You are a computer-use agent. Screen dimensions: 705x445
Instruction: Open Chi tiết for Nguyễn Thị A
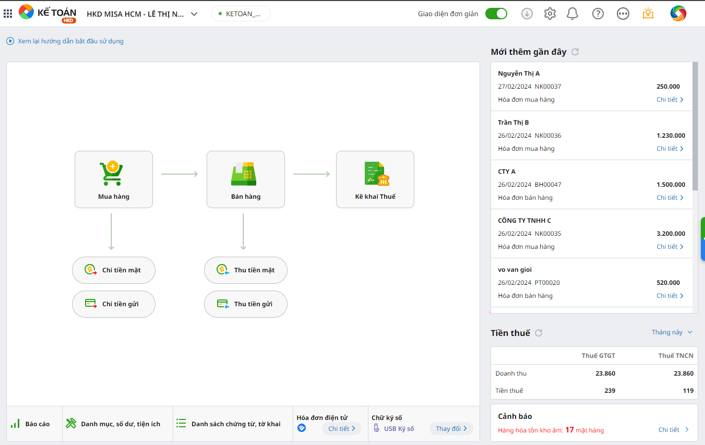pos(670,100)
